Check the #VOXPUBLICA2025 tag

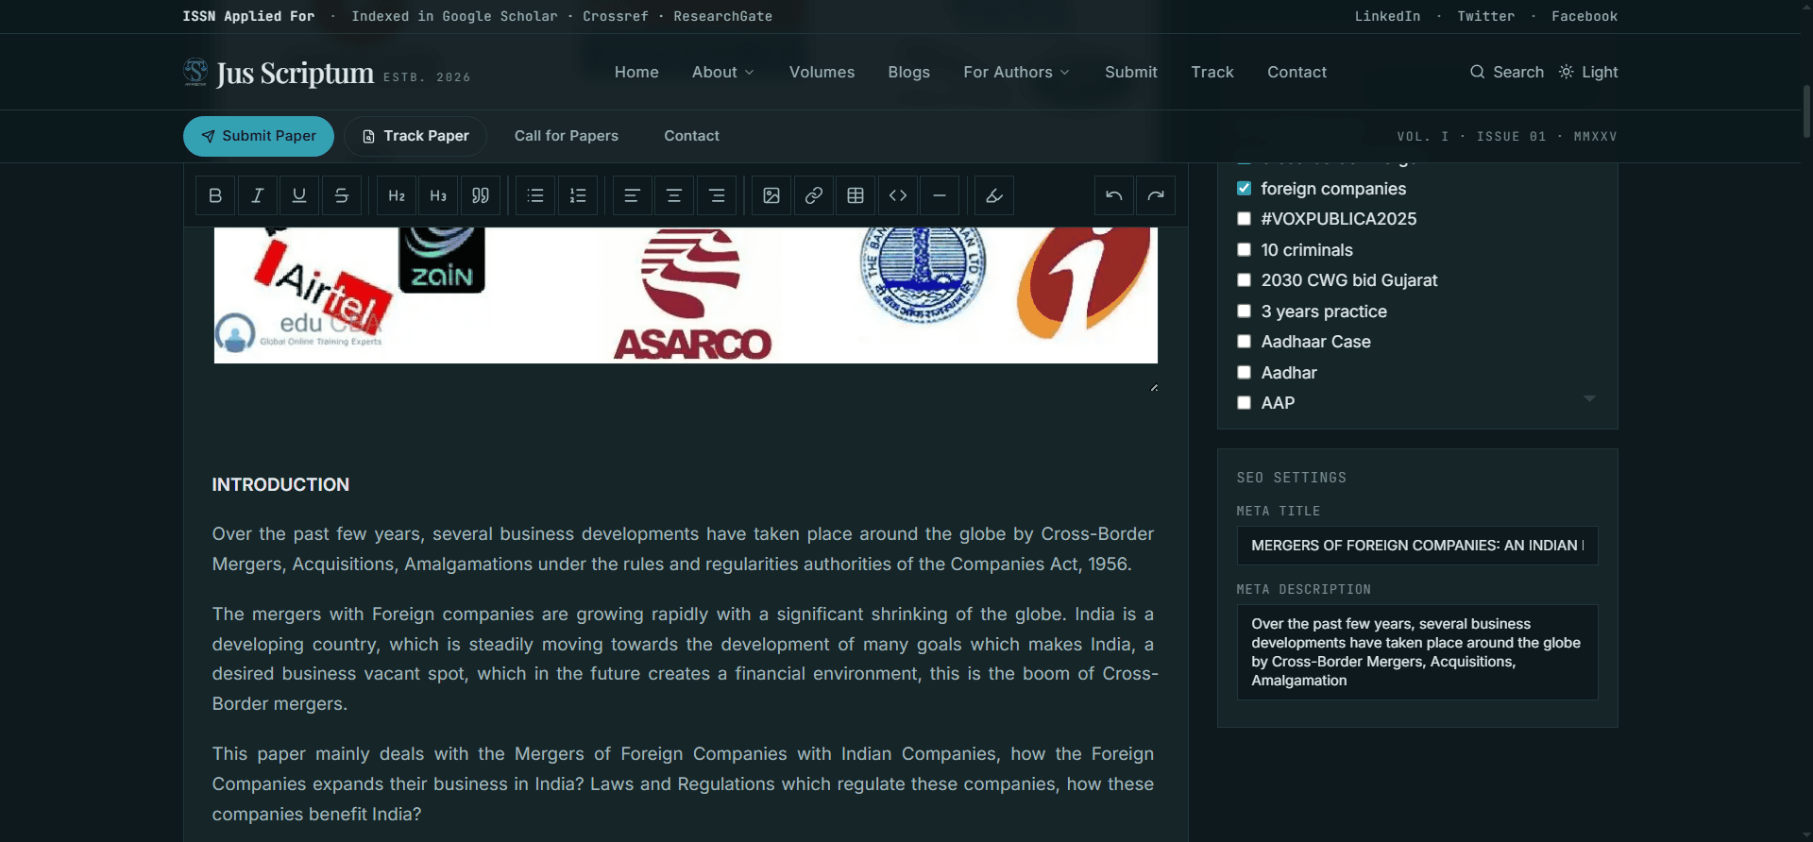click(x=1245, y=219)
